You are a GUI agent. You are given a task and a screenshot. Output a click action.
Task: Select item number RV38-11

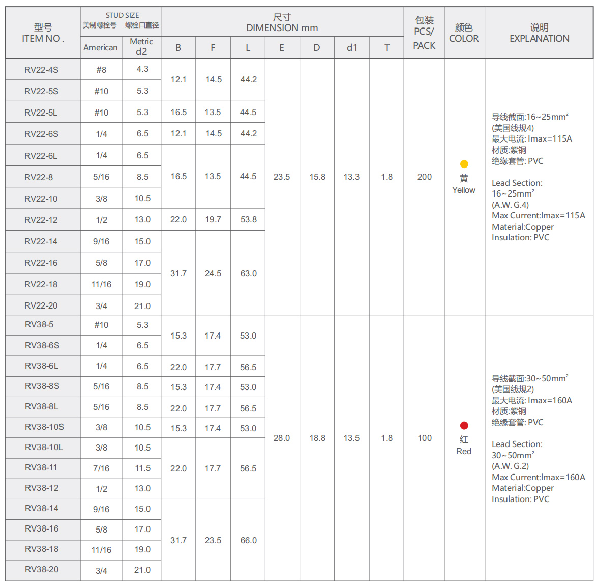coord(41,467)
